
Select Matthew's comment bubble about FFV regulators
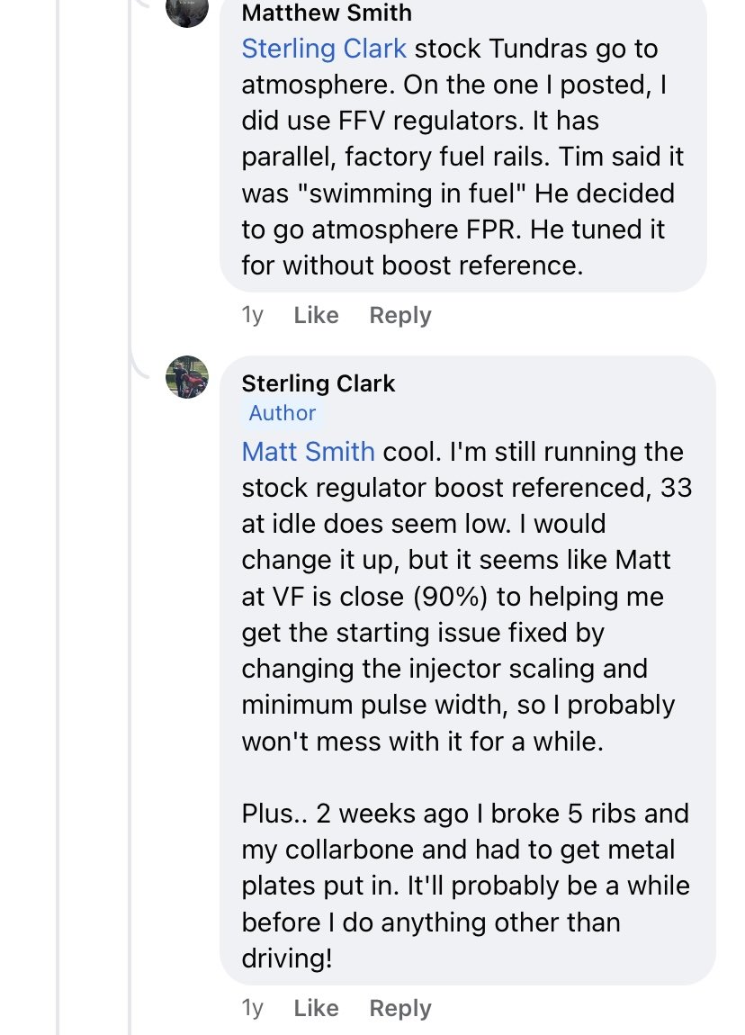(463, 146)
